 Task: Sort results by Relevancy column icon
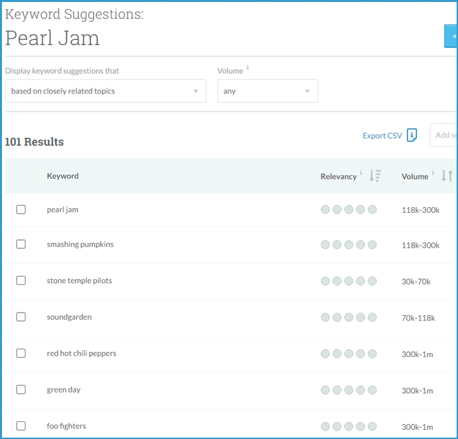click(x=375, y=176)
